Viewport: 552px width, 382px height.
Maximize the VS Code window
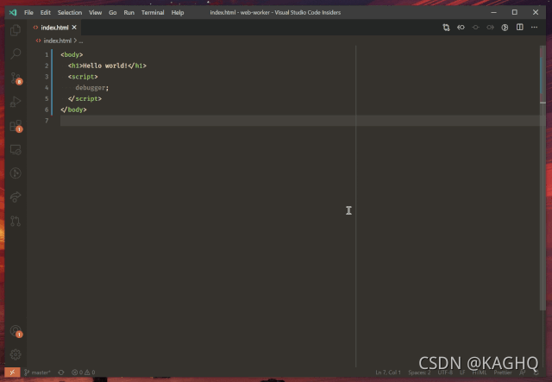click(515, 12)
